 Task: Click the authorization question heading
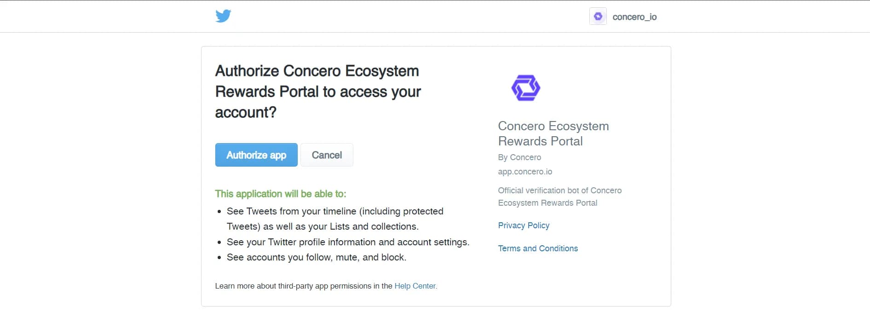pyautogui.click(x=317, y=92)
